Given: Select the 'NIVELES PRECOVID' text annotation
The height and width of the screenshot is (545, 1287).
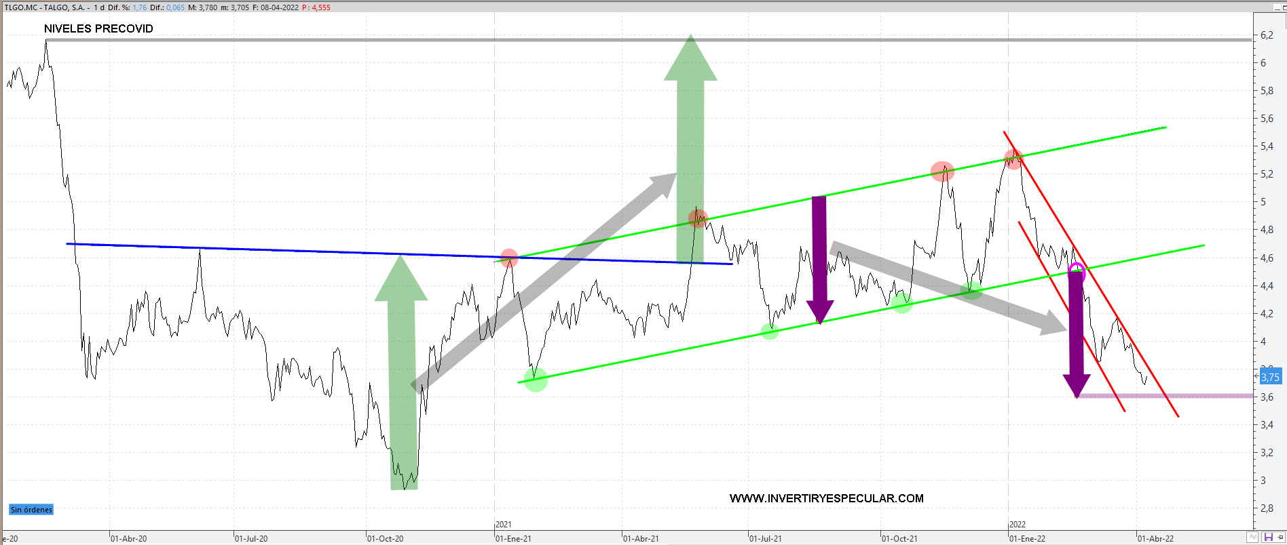Looking at the screenshot, I should click(98, 28).
